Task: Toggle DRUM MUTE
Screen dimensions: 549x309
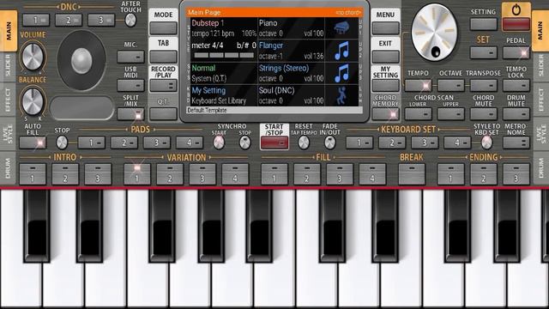Action: pos(516,114)
